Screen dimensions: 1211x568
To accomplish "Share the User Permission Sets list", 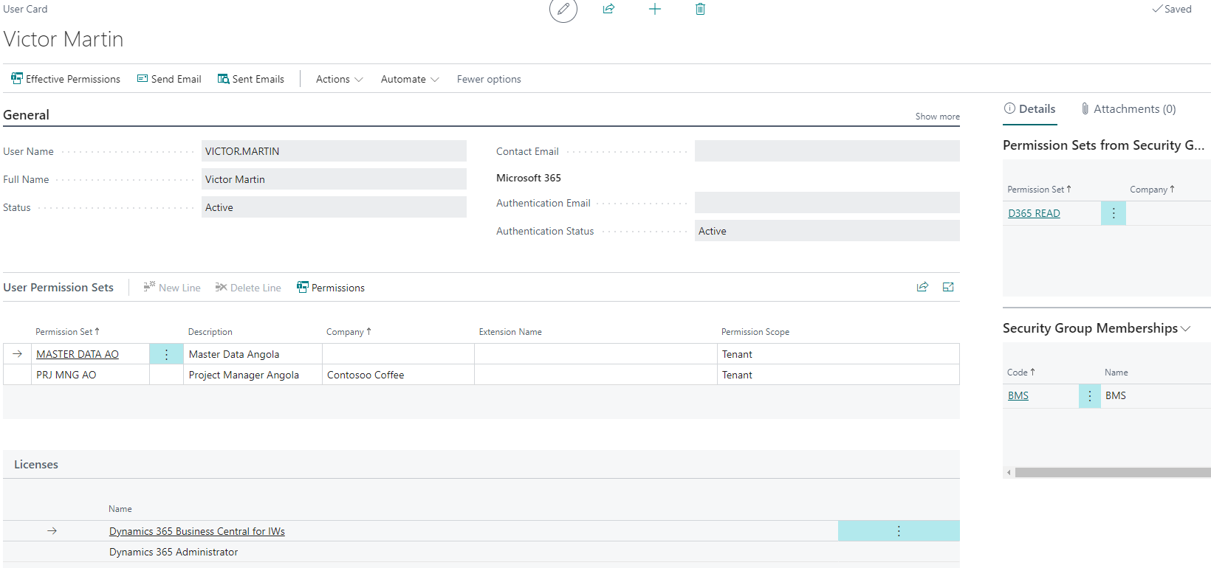I will (x=922, y=287).
